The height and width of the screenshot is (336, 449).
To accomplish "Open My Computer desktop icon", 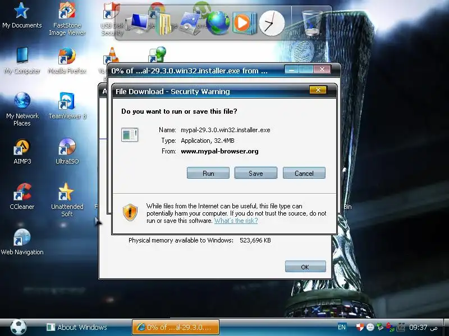I will [22, 60].
